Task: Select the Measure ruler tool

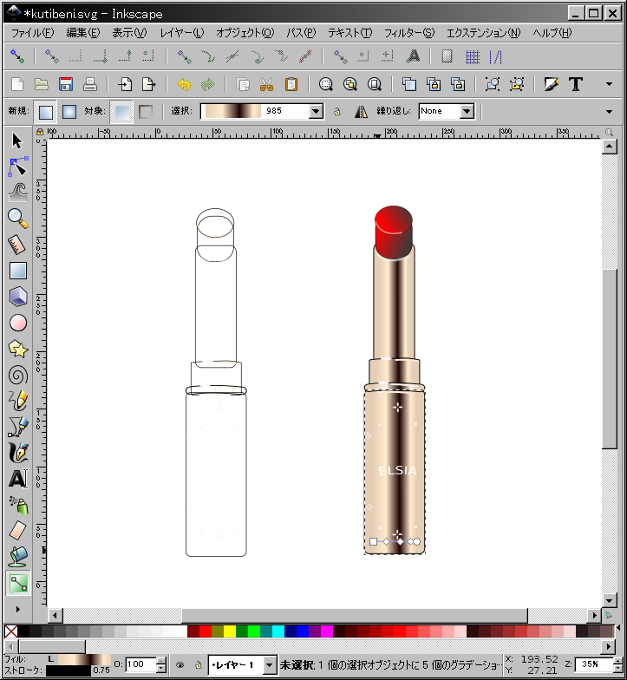Action: [x=17, y=245]
